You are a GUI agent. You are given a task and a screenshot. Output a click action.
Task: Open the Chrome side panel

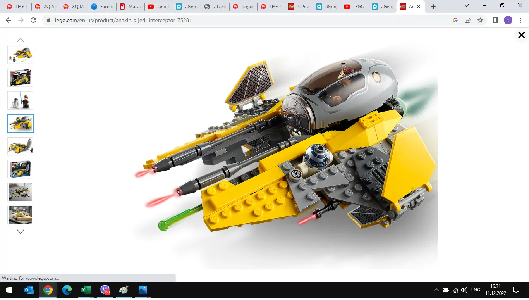[496, 20]
